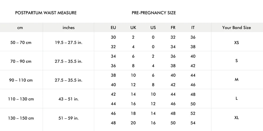Image resolution: width=263 pixels, height=131 pixels.
Task: Click the 110 – 130 cm cell
Action: 21,99
